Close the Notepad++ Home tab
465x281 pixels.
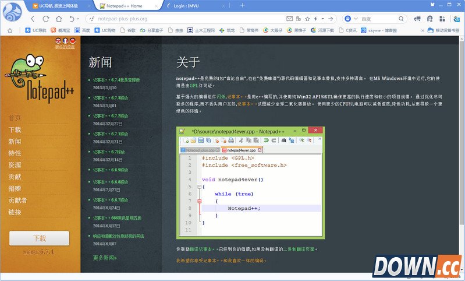coord(157,6)
